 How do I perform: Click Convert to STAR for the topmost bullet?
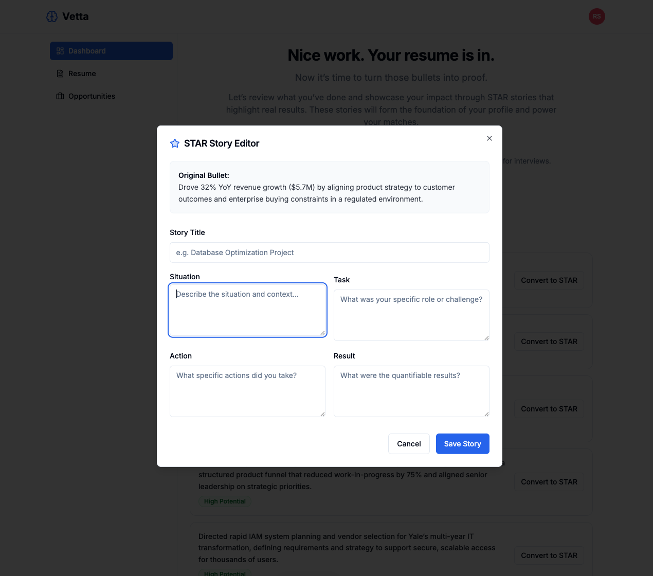[549, 280]
